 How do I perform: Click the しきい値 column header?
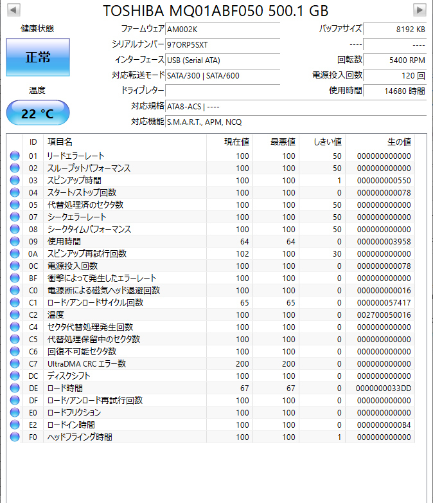[x=322, y=142]
